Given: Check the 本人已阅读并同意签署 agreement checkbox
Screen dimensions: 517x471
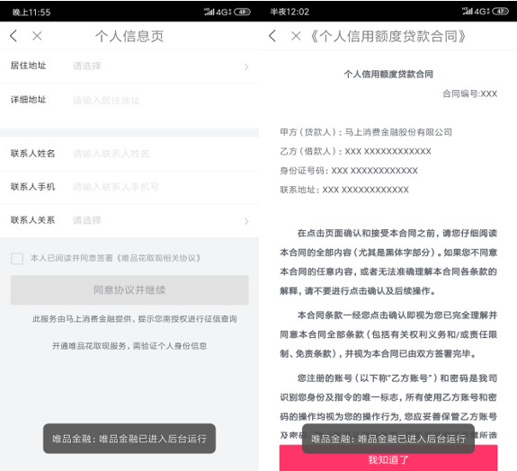Looking at the screenshot, I should [17, 258].
